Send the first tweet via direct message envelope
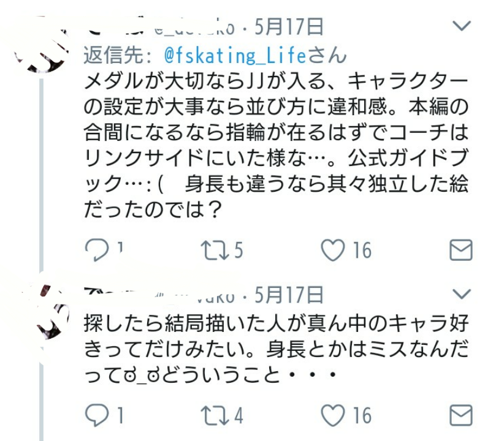The height and width of the screenshot is (441, 488). tap(461, 250)
